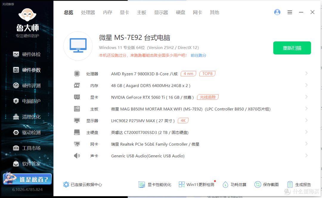The height and width of the screenshot is (198, 322).
Task: Expand the 主硬盘 row chevron
Action: point(306,132)
